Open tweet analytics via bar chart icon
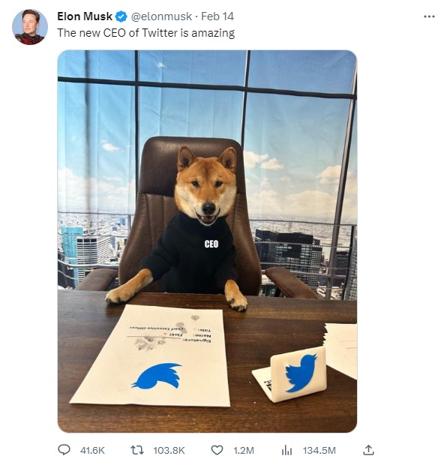Screen dimensions: 441x471 [287, 450]
